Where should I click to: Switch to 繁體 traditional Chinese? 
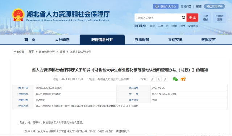click(x=199, y=7)
